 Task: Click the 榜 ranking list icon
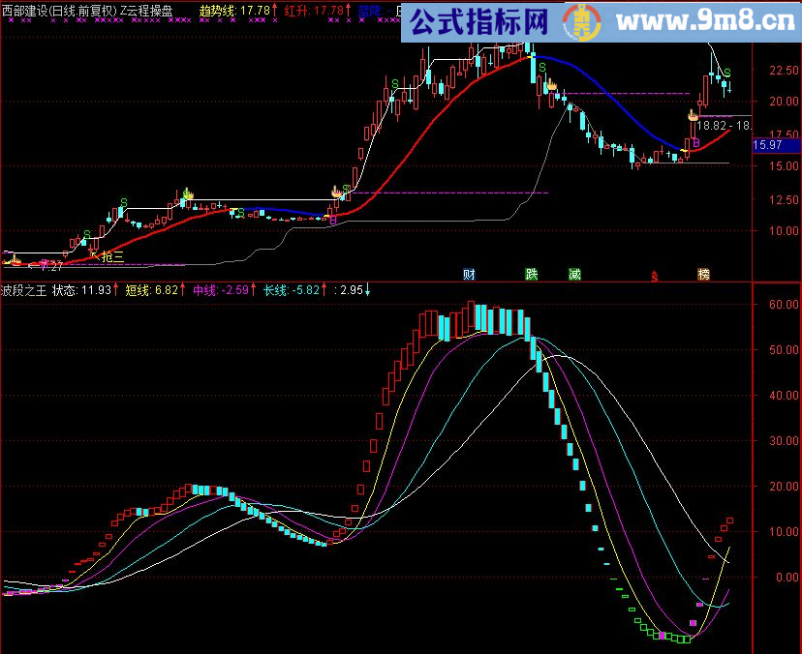(704, 275)
